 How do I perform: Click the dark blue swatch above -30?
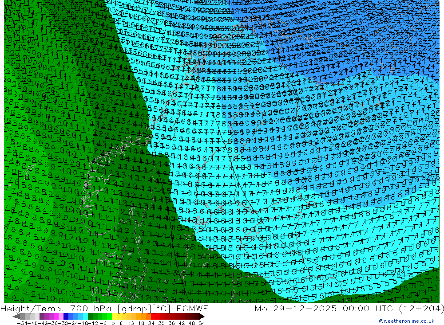[x=66, y=317]
